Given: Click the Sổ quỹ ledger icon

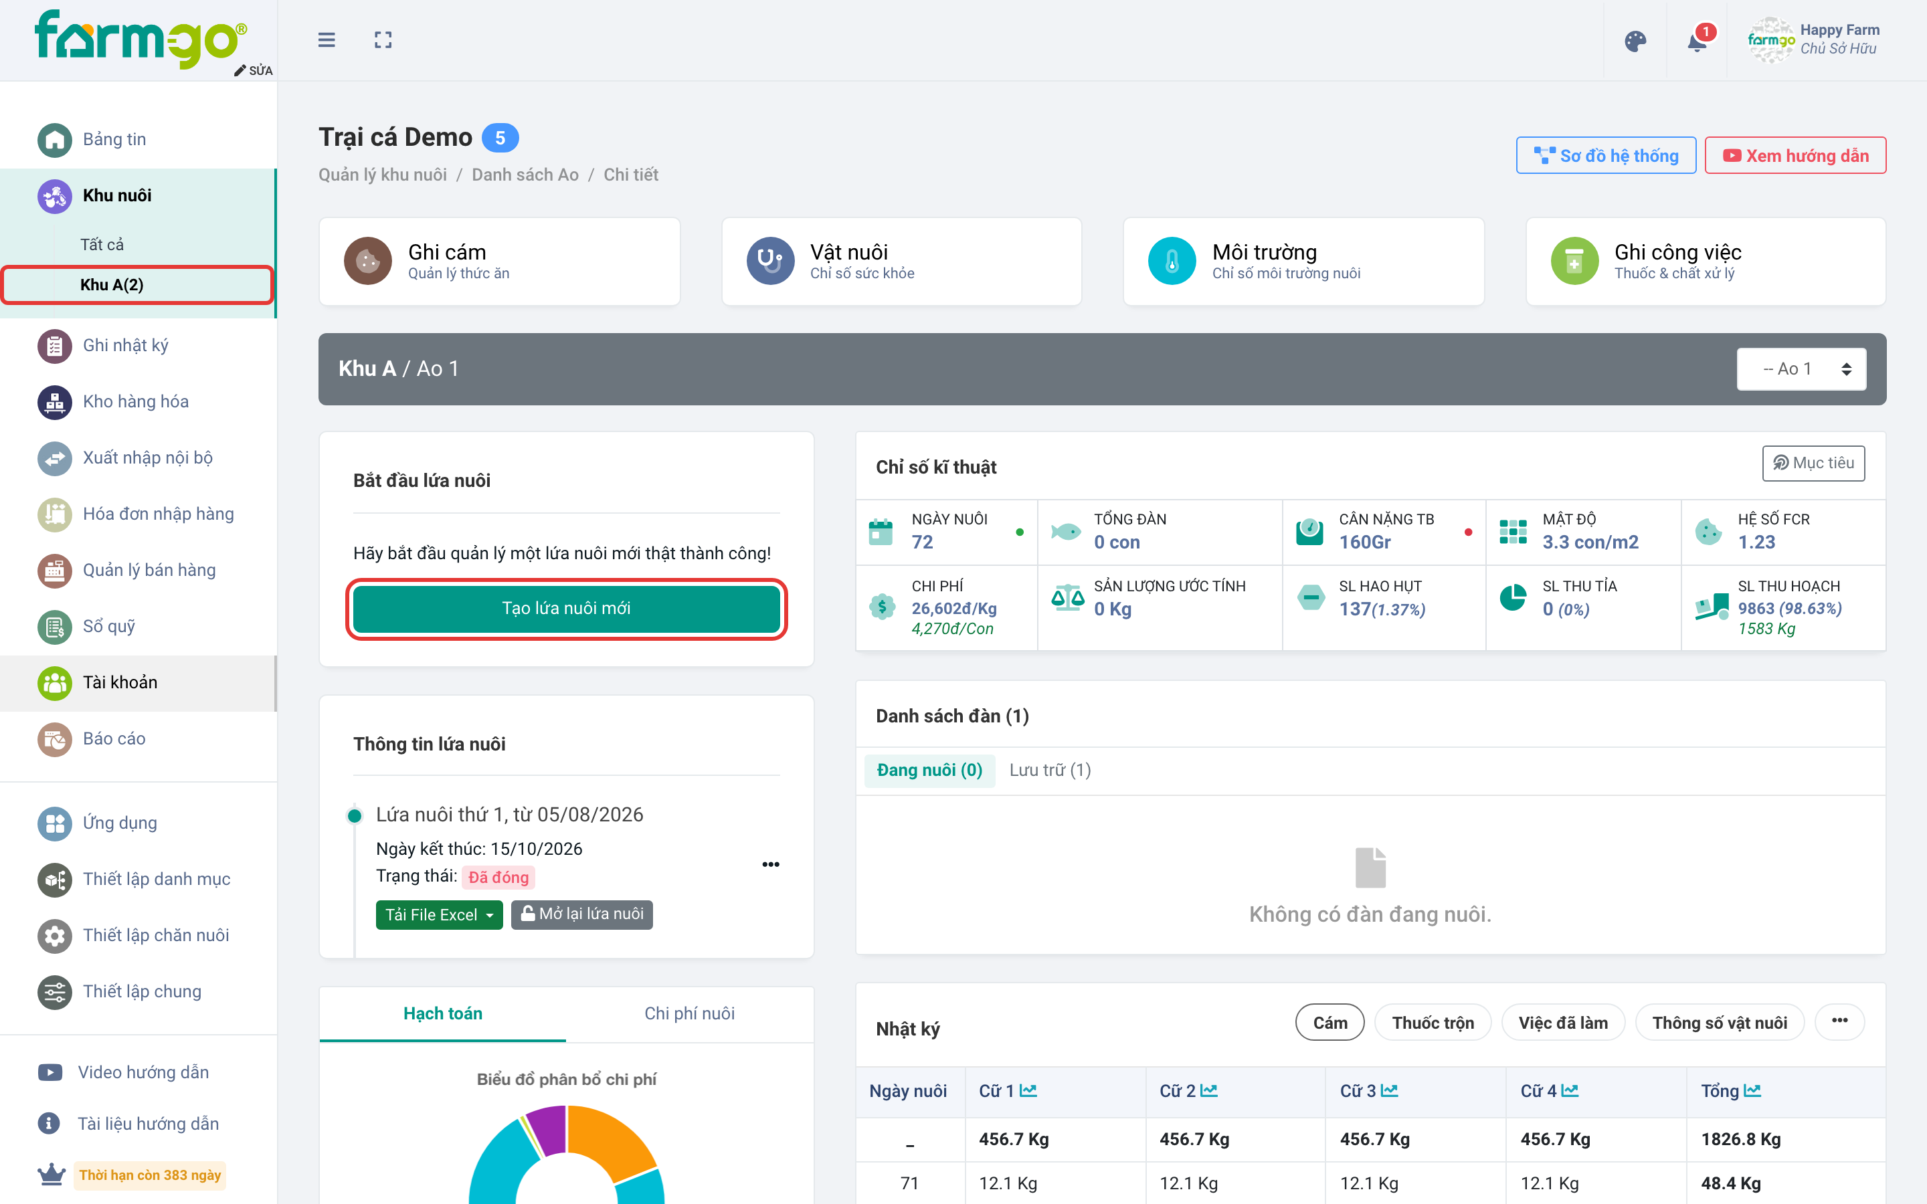Looking at the screenshot, I should tap(54, 627).
